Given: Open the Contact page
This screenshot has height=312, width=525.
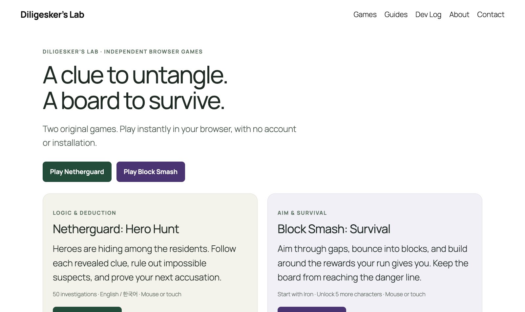Looking at the screenshot, I should click(491, 15).
